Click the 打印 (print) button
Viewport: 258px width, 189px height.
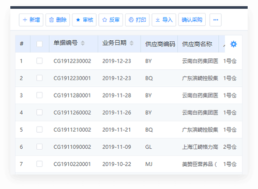137,20
